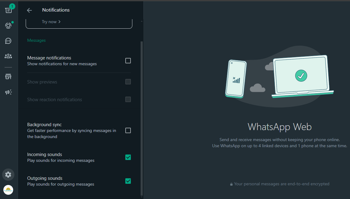Open the Chats icon in the sidebar

[x=8, y=10]
